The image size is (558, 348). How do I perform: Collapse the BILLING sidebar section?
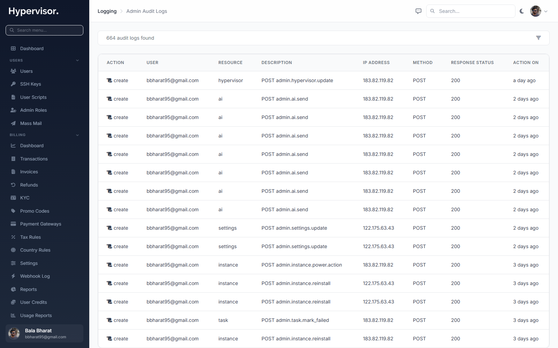click(77, 135)
